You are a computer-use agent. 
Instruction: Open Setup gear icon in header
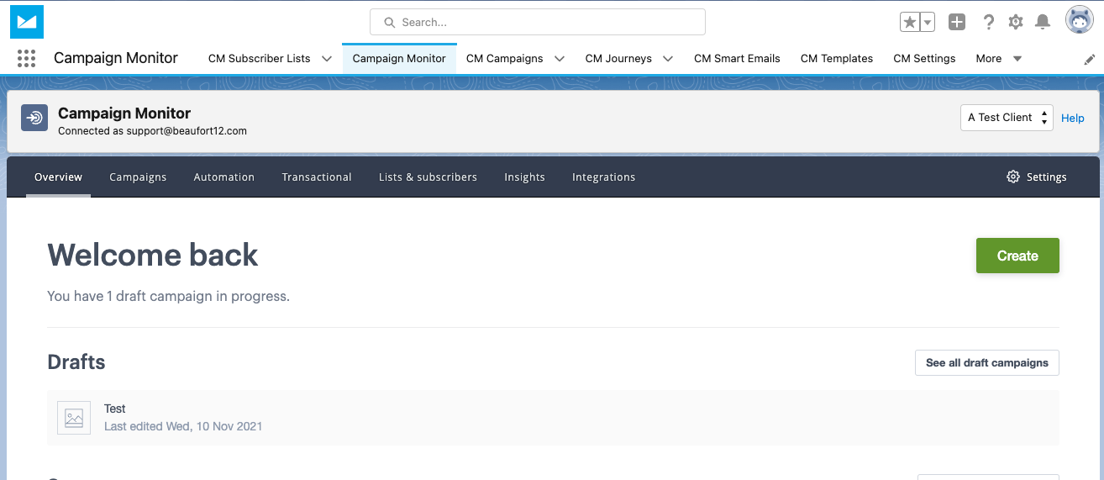click(x=1016, y=22)
